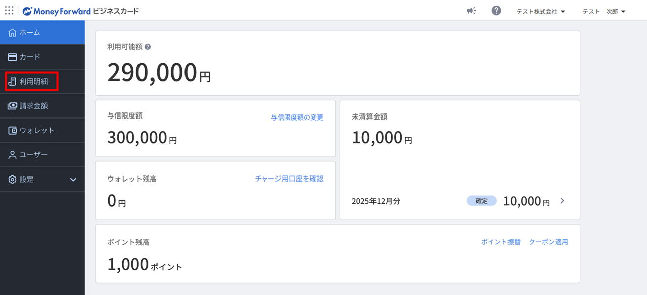Open the テスト株式会社 company dropdown
The width and height of the screenshot is (647, 295).
pos(540,11)
